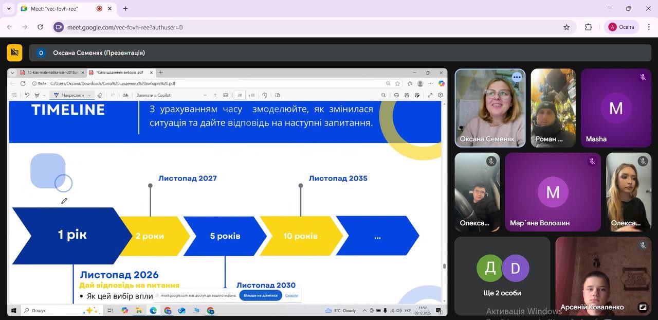Viewport: 658px width, 320px height.
Task: Click the PDF page number field 28
Action: pyautogui.click(x=240, y=95)
